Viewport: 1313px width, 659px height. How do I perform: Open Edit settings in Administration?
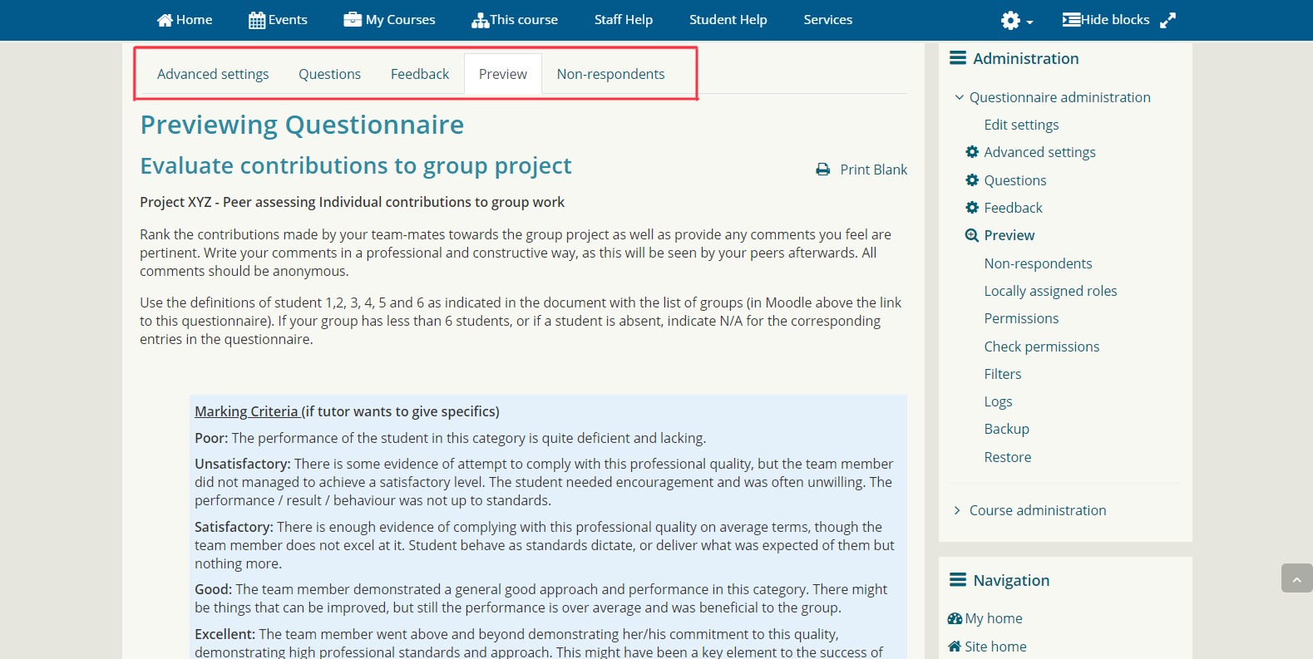pyautogui.click(x=1022, y=125)
